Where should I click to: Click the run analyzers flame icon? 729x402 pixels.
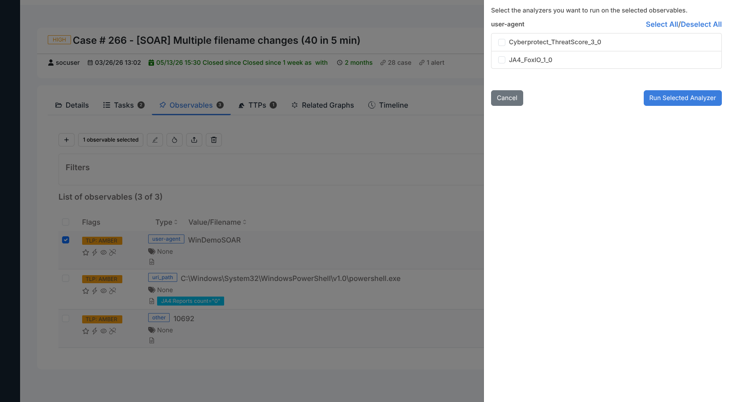coord(175,140)
